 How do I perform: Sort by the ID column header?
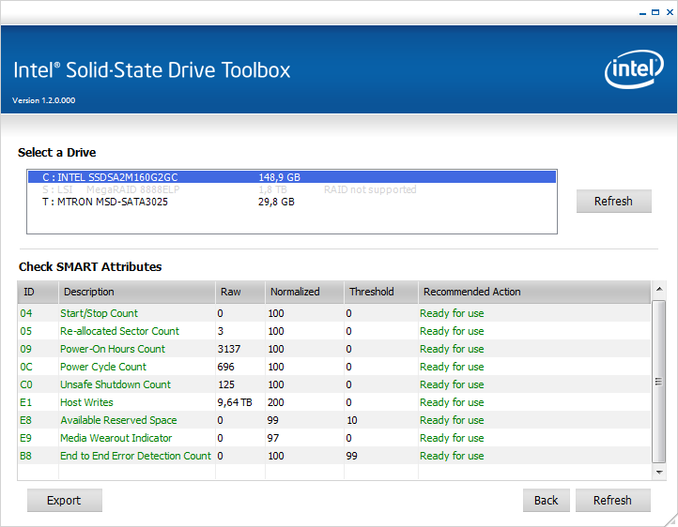pos(39,292)
